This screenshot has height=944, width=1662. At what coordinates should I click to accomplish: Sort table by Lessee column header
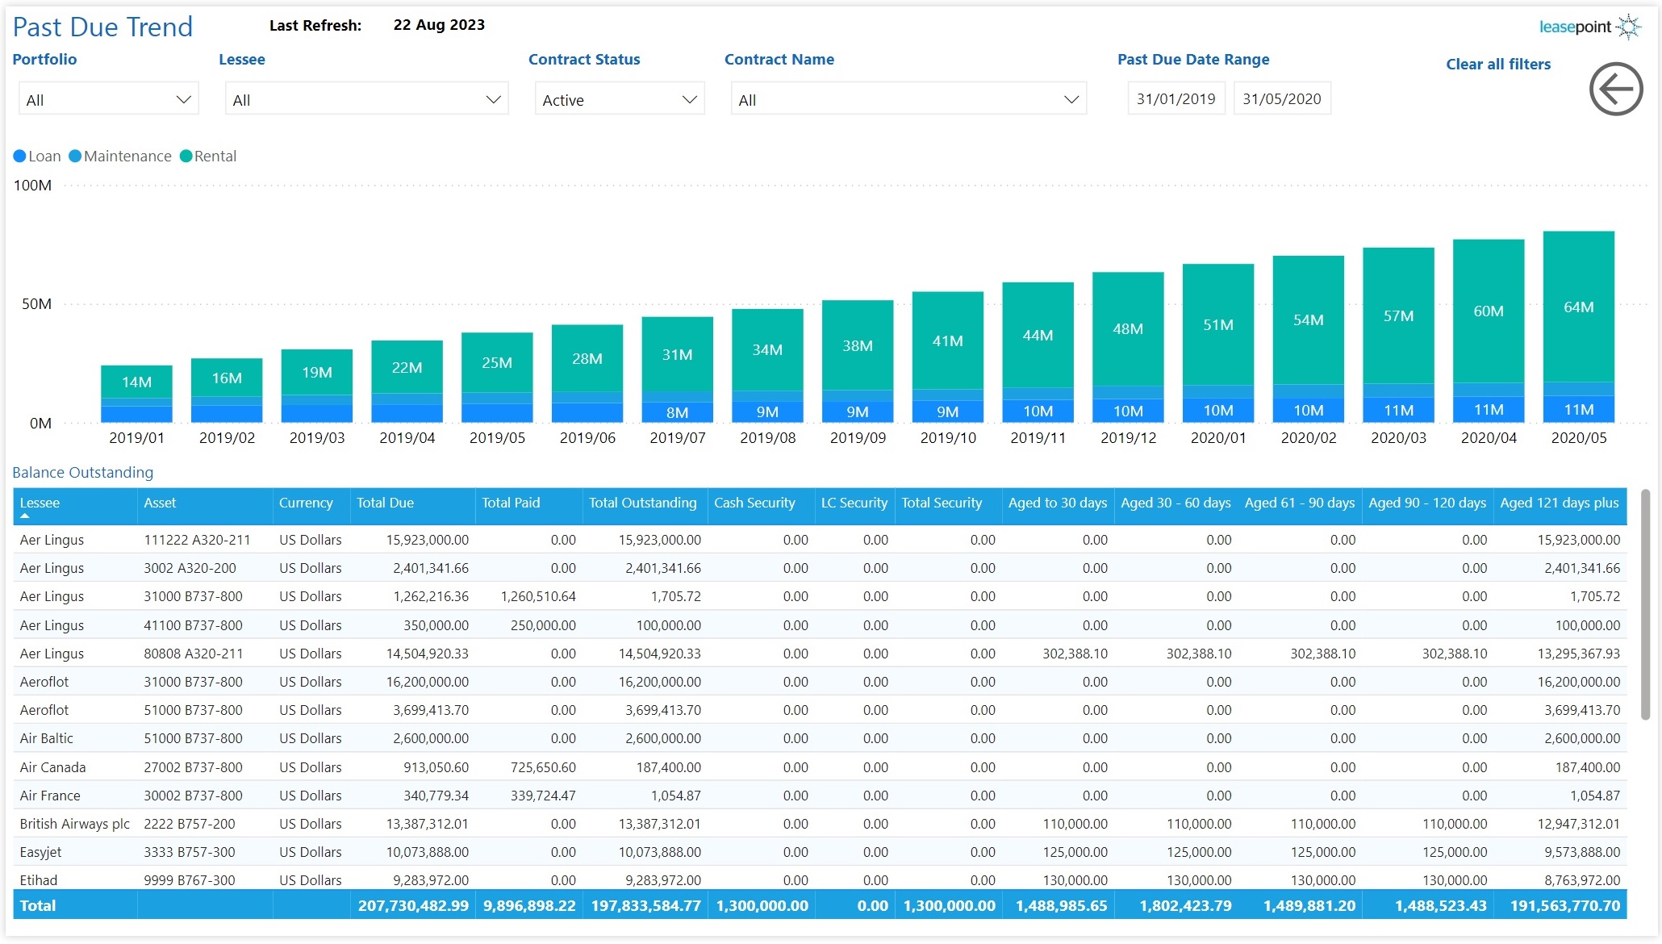(75, 504)
